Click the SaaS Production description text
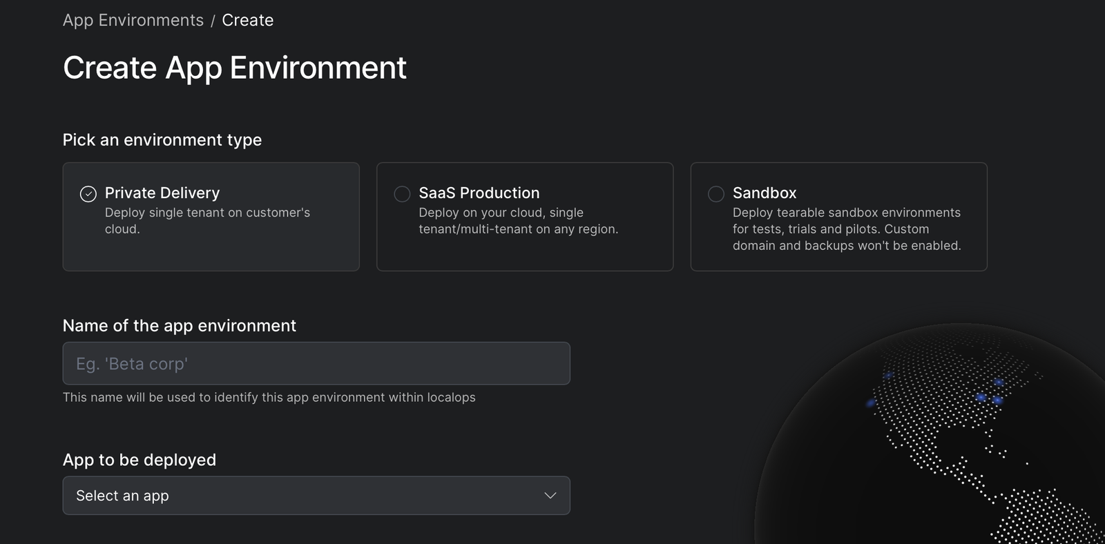 (518, 221)
